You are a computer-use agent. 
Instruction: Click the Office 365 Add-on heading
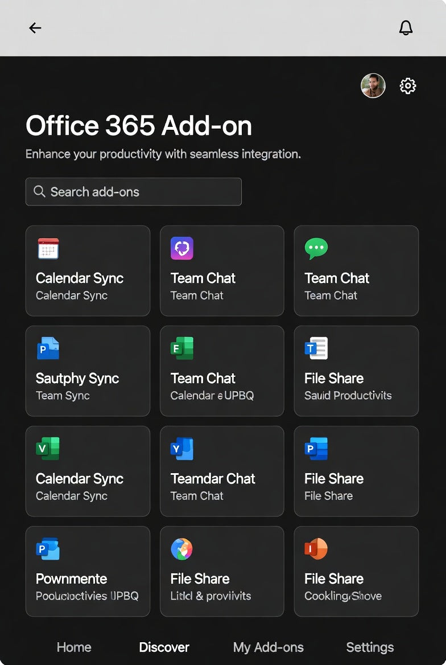[139, 125]
